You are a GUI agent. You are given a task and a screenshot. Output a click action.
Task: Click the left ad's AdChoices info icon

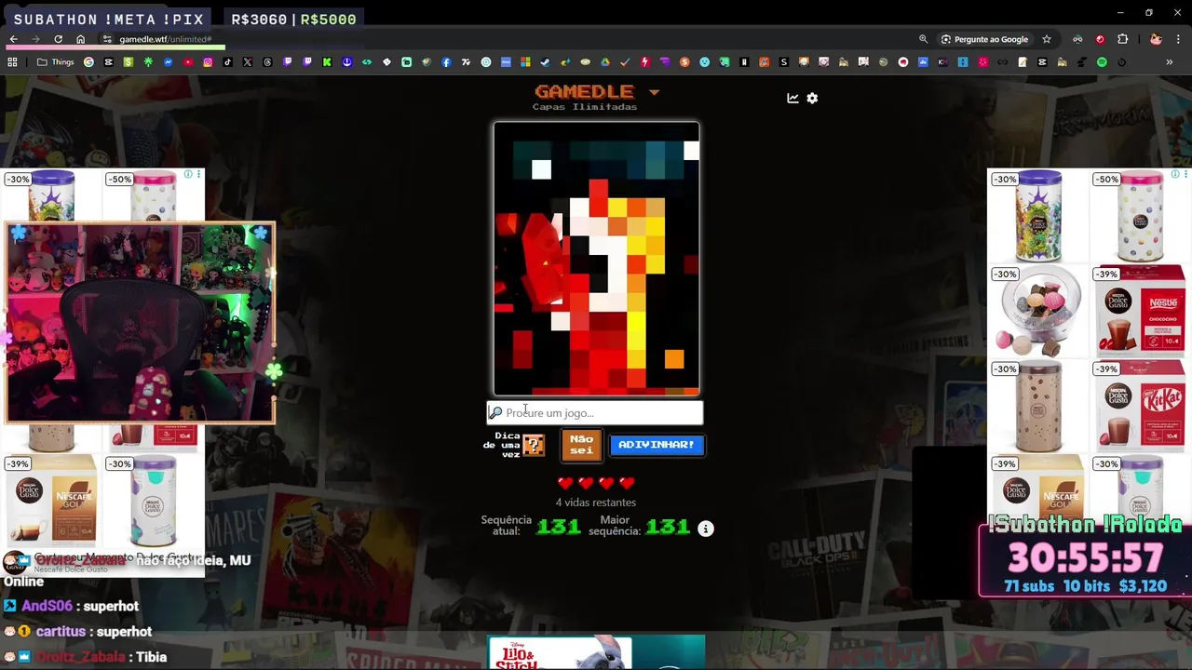188,174
